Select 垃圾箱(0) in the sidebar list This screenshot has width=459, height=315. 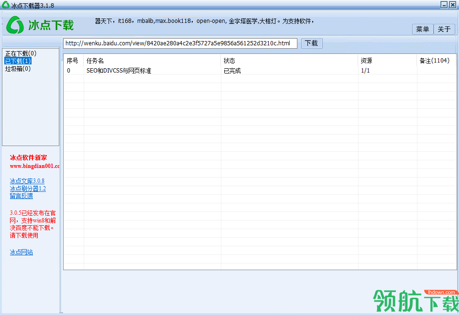(18, 69)
